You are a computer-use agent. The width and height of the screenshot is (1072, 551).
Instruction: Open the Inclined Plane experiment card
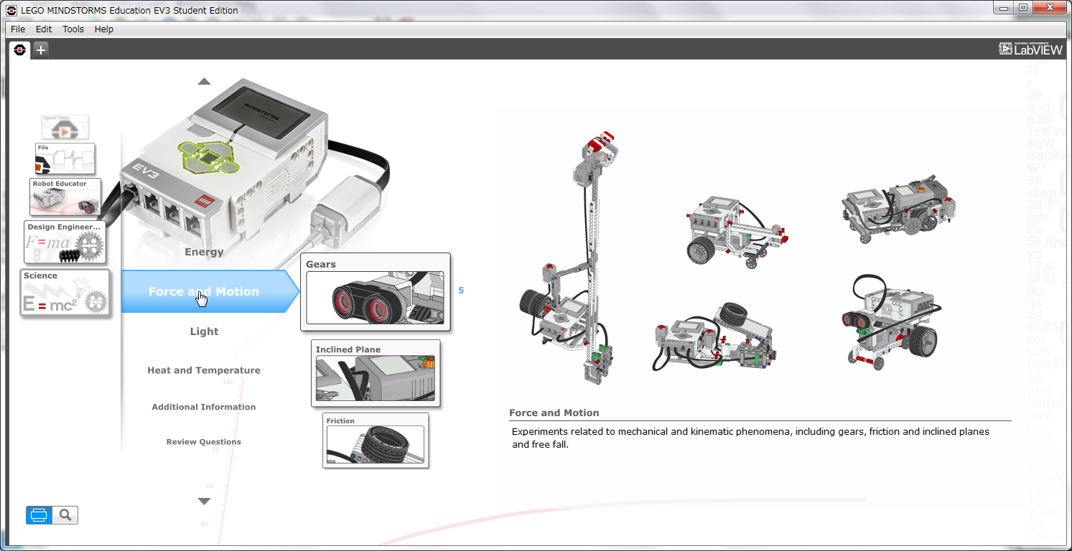(x=376, y=374)
